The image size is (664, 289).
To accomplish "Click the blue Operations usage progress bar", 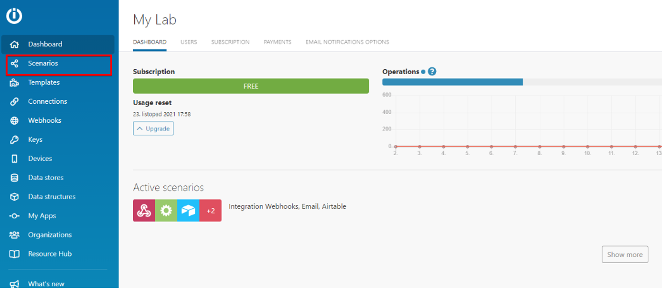I will 452,82.
